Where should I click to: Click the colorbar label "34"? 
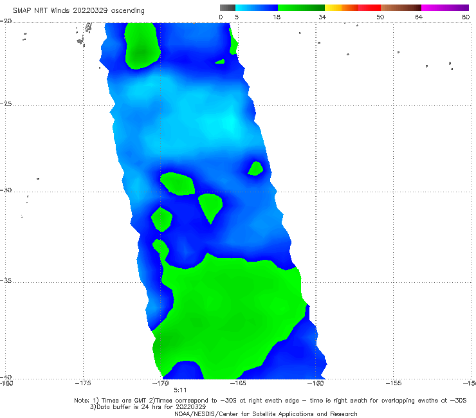[x=322, y=17]
